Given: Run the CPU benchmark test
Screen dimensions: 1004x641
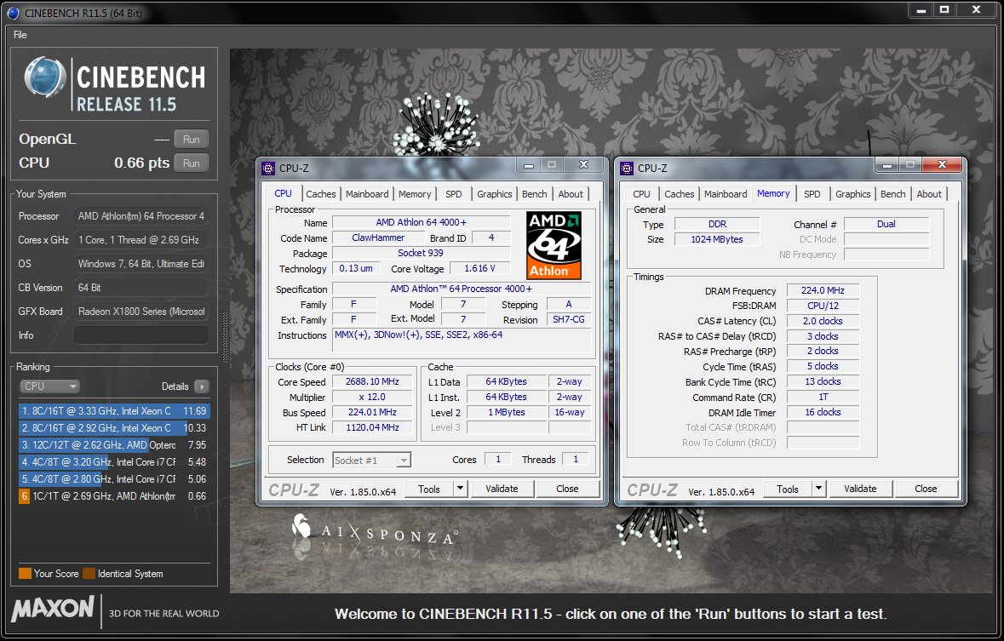Looking at the screenshot, I should [192, 163].
